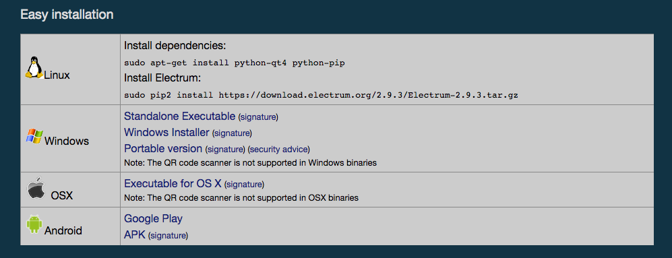Click the 'Linux' row label

(x=57, y=75)
